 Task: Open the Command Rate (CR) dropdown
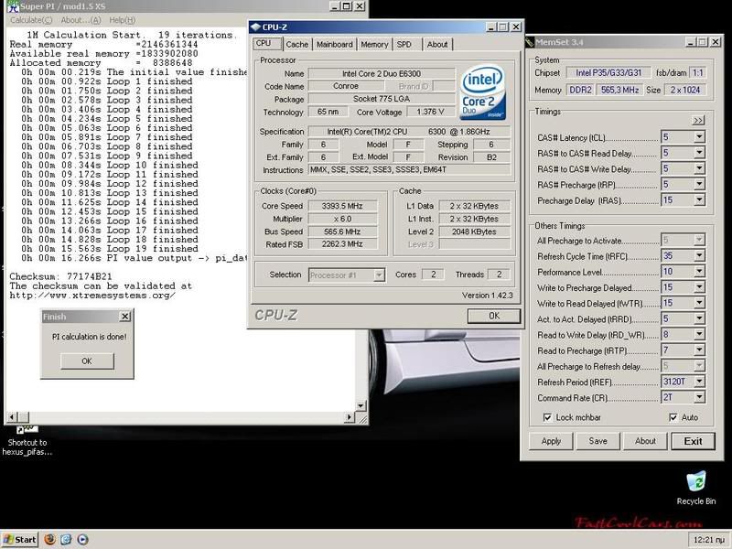[x=699, y=397]
